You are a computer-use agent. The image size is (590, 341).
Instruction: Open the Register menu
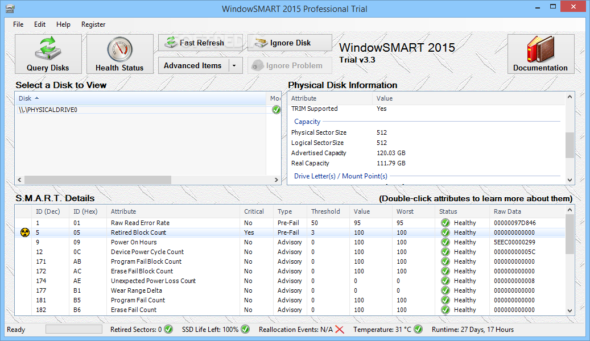point(93,24)
